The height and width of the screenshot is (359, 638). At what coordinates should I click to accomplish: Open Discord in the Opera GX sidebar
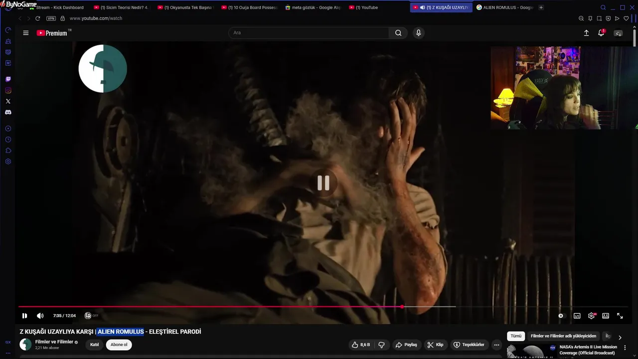(8, 112)
